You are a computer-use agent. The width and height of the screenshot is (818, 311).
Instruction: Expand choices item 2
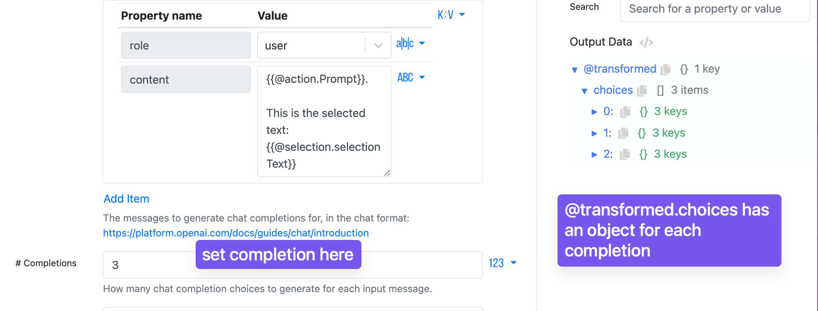594,155
